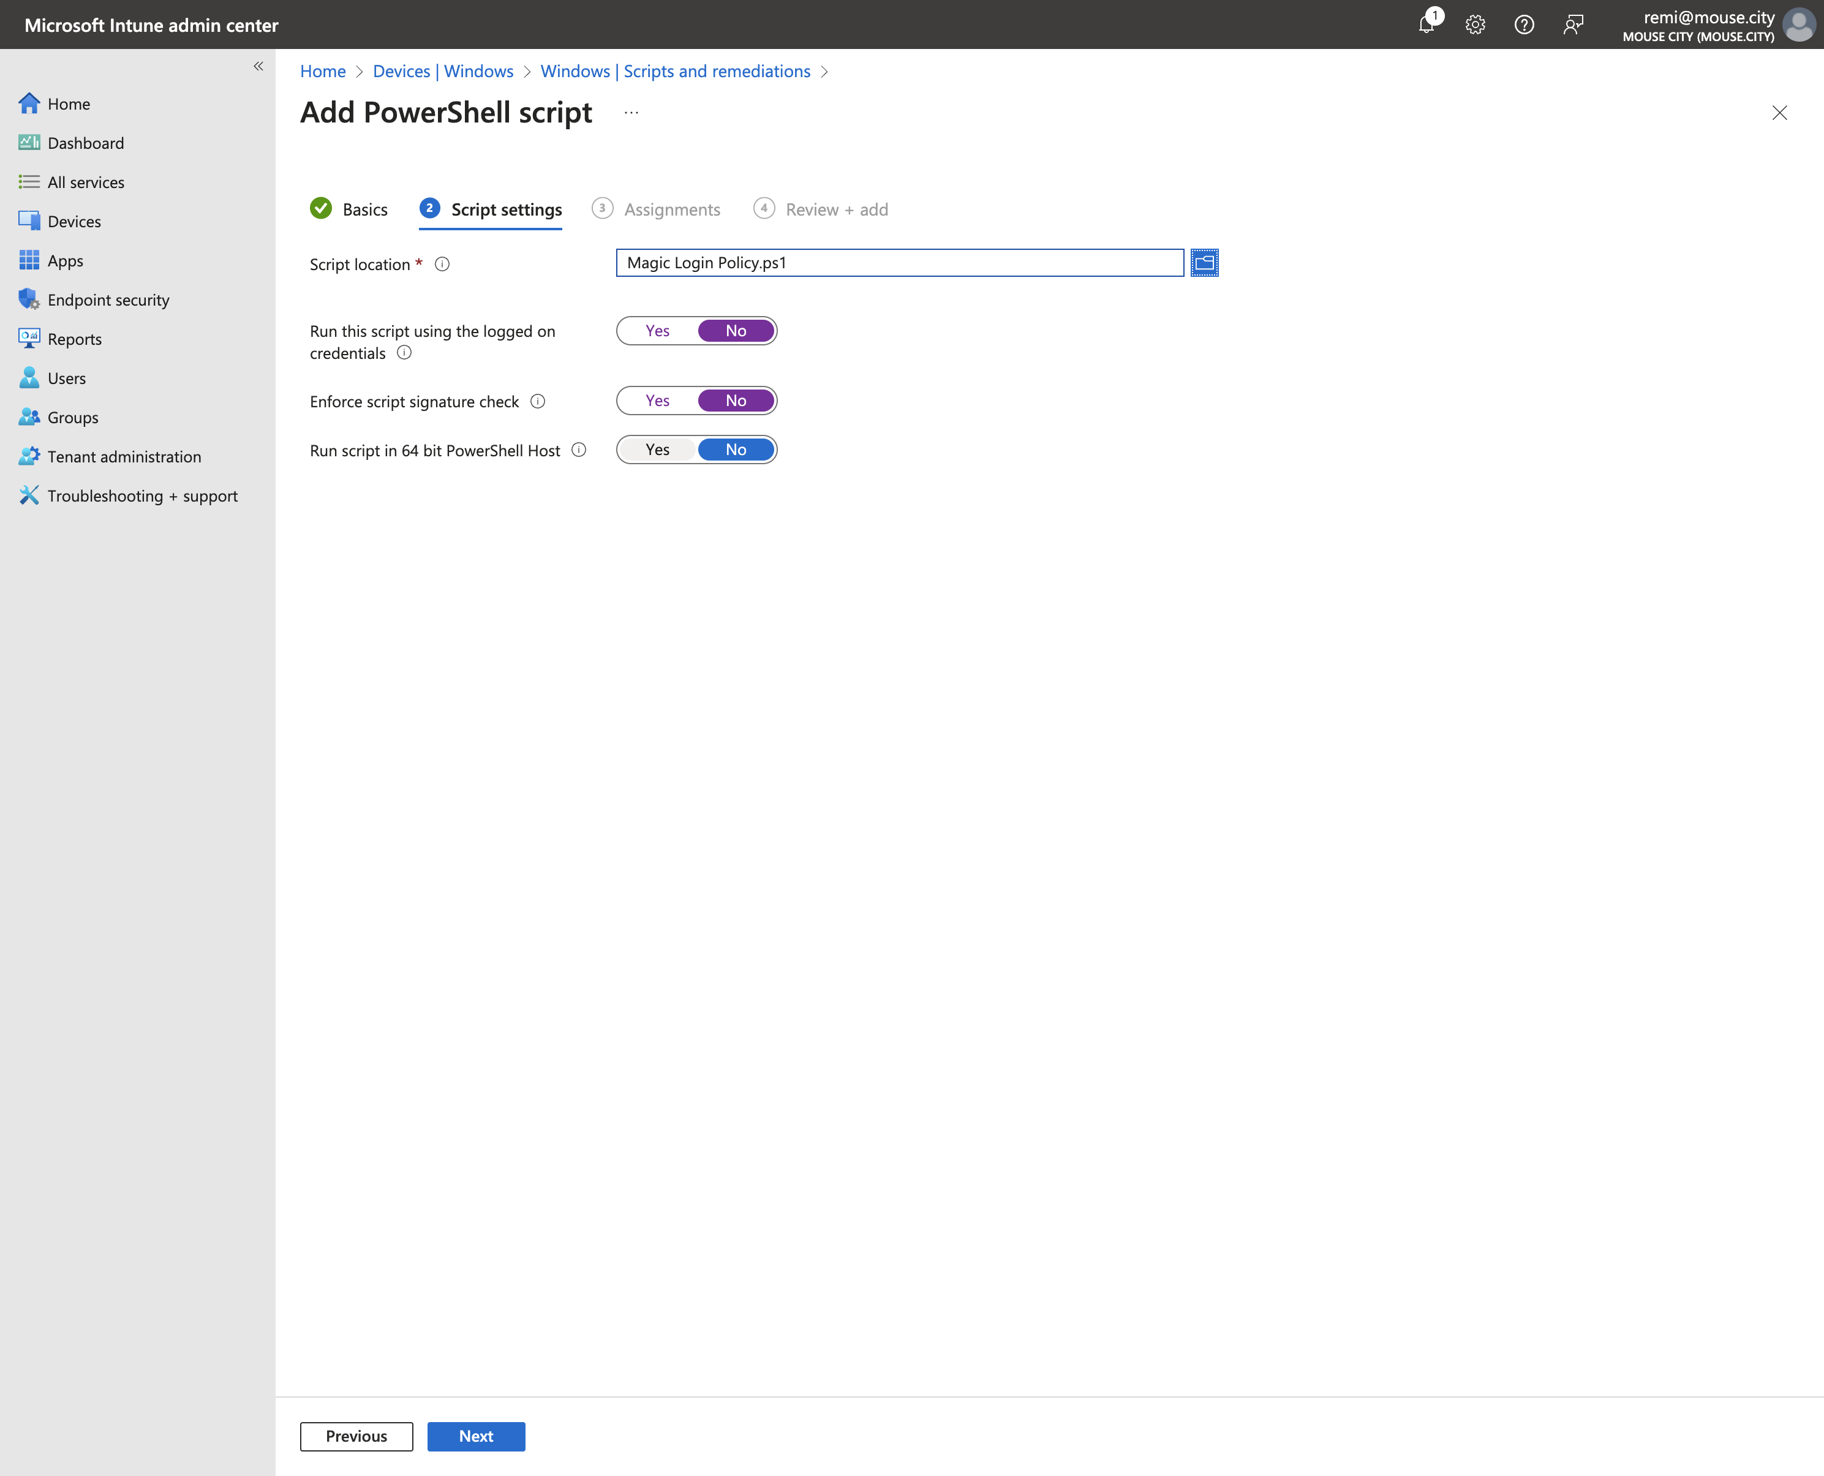This screenshot has height=1476, width=1824.
Task: Open Reports in sidebar
Action: pyautogui.click(x=59, y=339)
